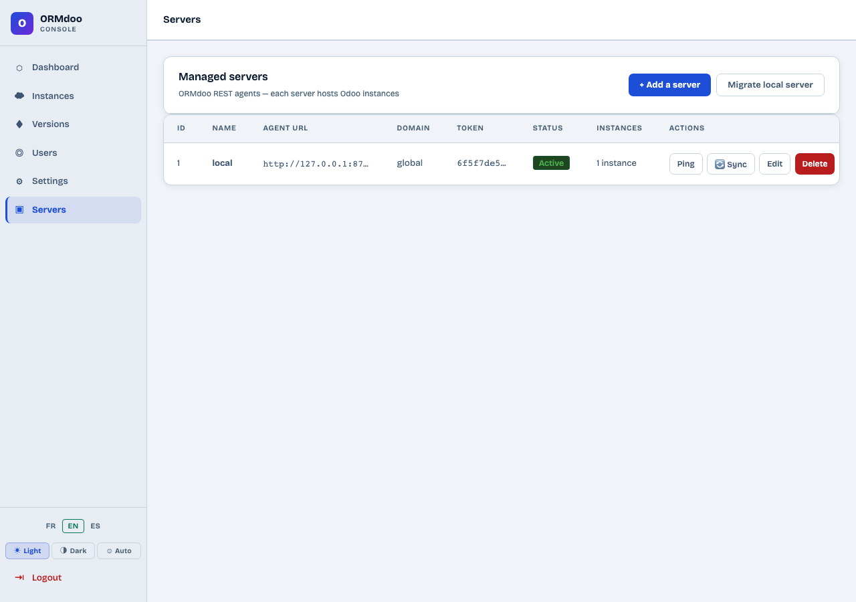Click the ORMdoo logo icon

[22, 23]
